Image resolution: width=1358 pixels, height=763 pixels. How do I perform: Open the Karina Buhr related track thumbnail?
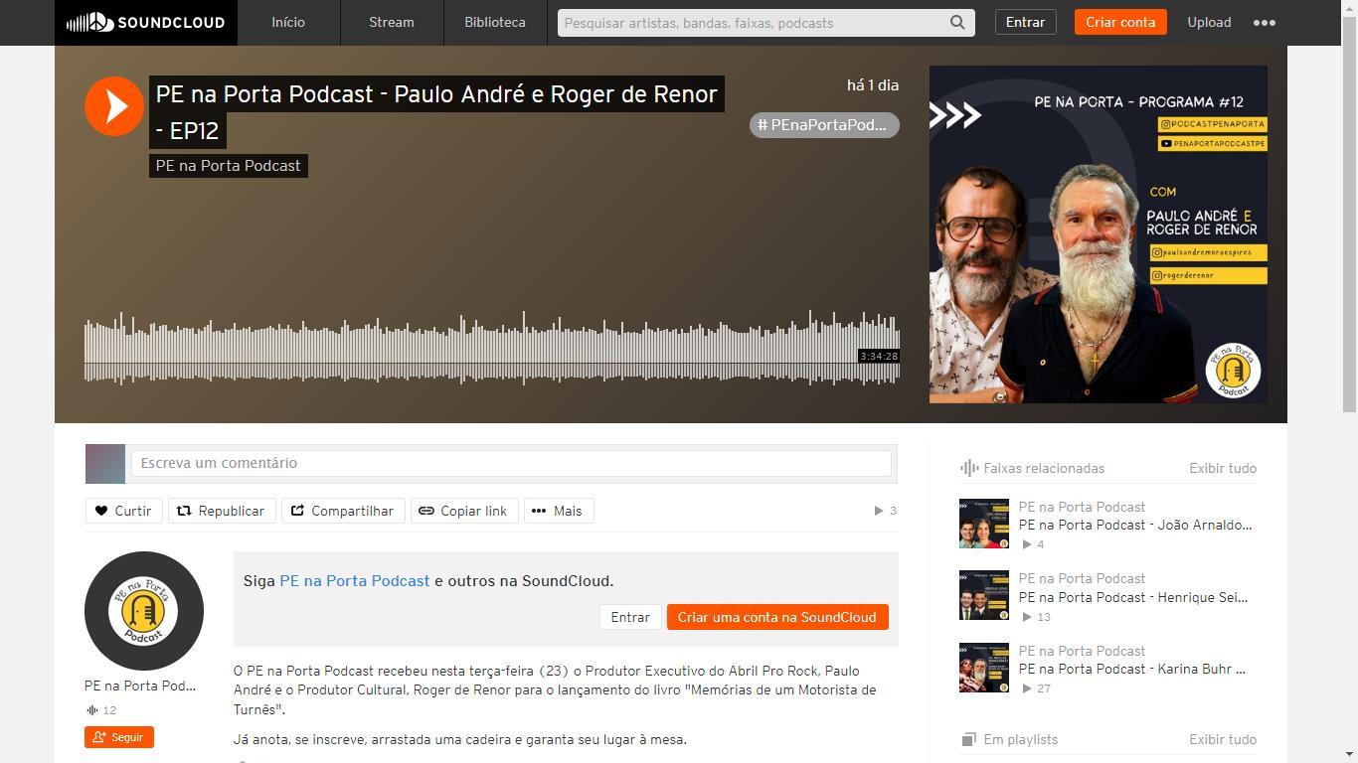[x=984, y=668]
